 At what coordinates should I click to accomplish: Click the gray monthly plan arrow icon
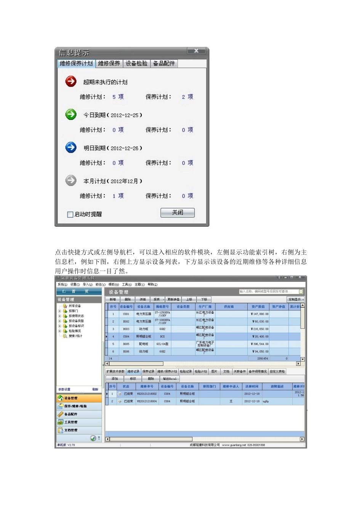point(71,180)
